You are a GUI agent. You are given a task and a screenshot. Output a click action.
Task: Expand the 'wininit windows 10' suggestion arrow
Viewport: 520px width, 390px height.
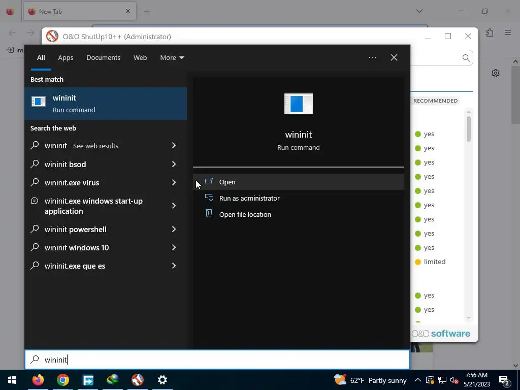tap(174, 247)
